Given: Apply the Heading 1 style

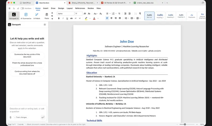Looking at the screenshot, I should [x=160, y=16].
